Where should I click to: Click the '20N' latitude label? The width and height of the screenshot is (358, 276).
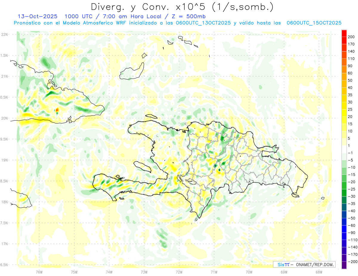(x=4, y=118)
